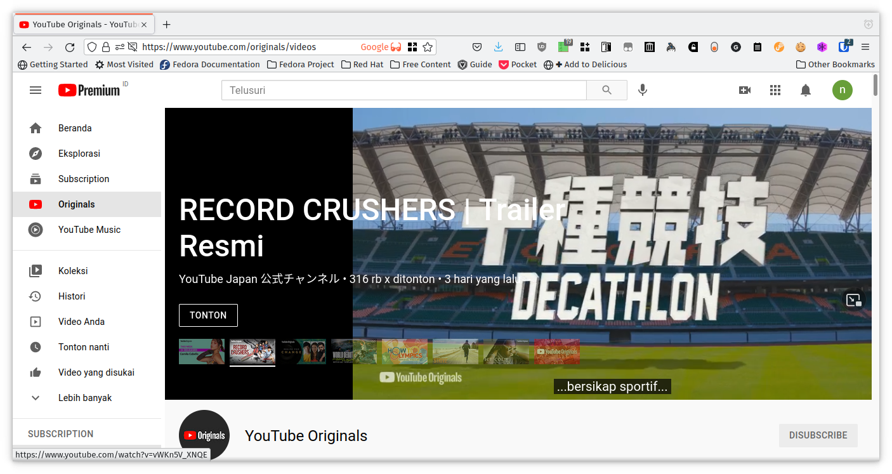Viewport: 892px width, 474px height.
Task: Open the notifications bell
Action: tap(806, 90)
